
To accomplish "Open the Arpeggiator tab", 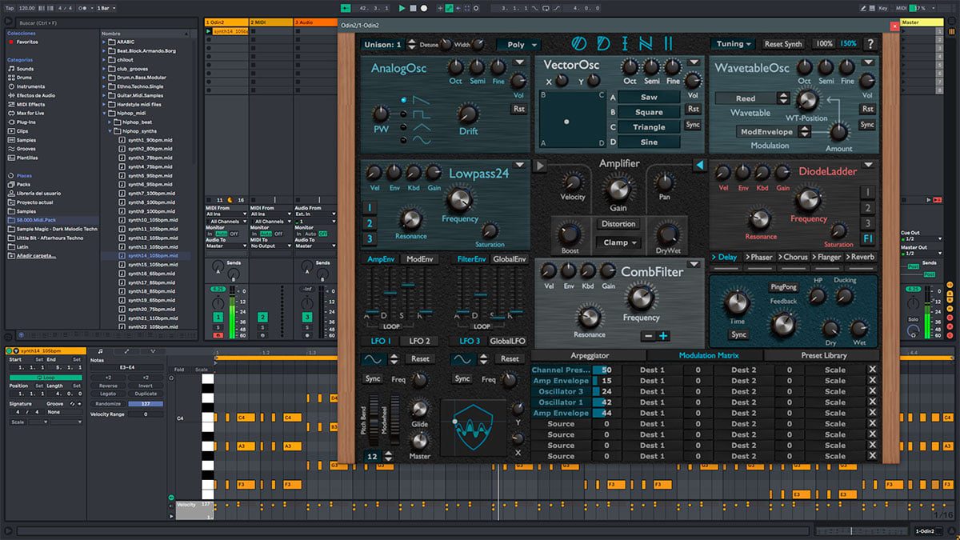I will 590,355.
